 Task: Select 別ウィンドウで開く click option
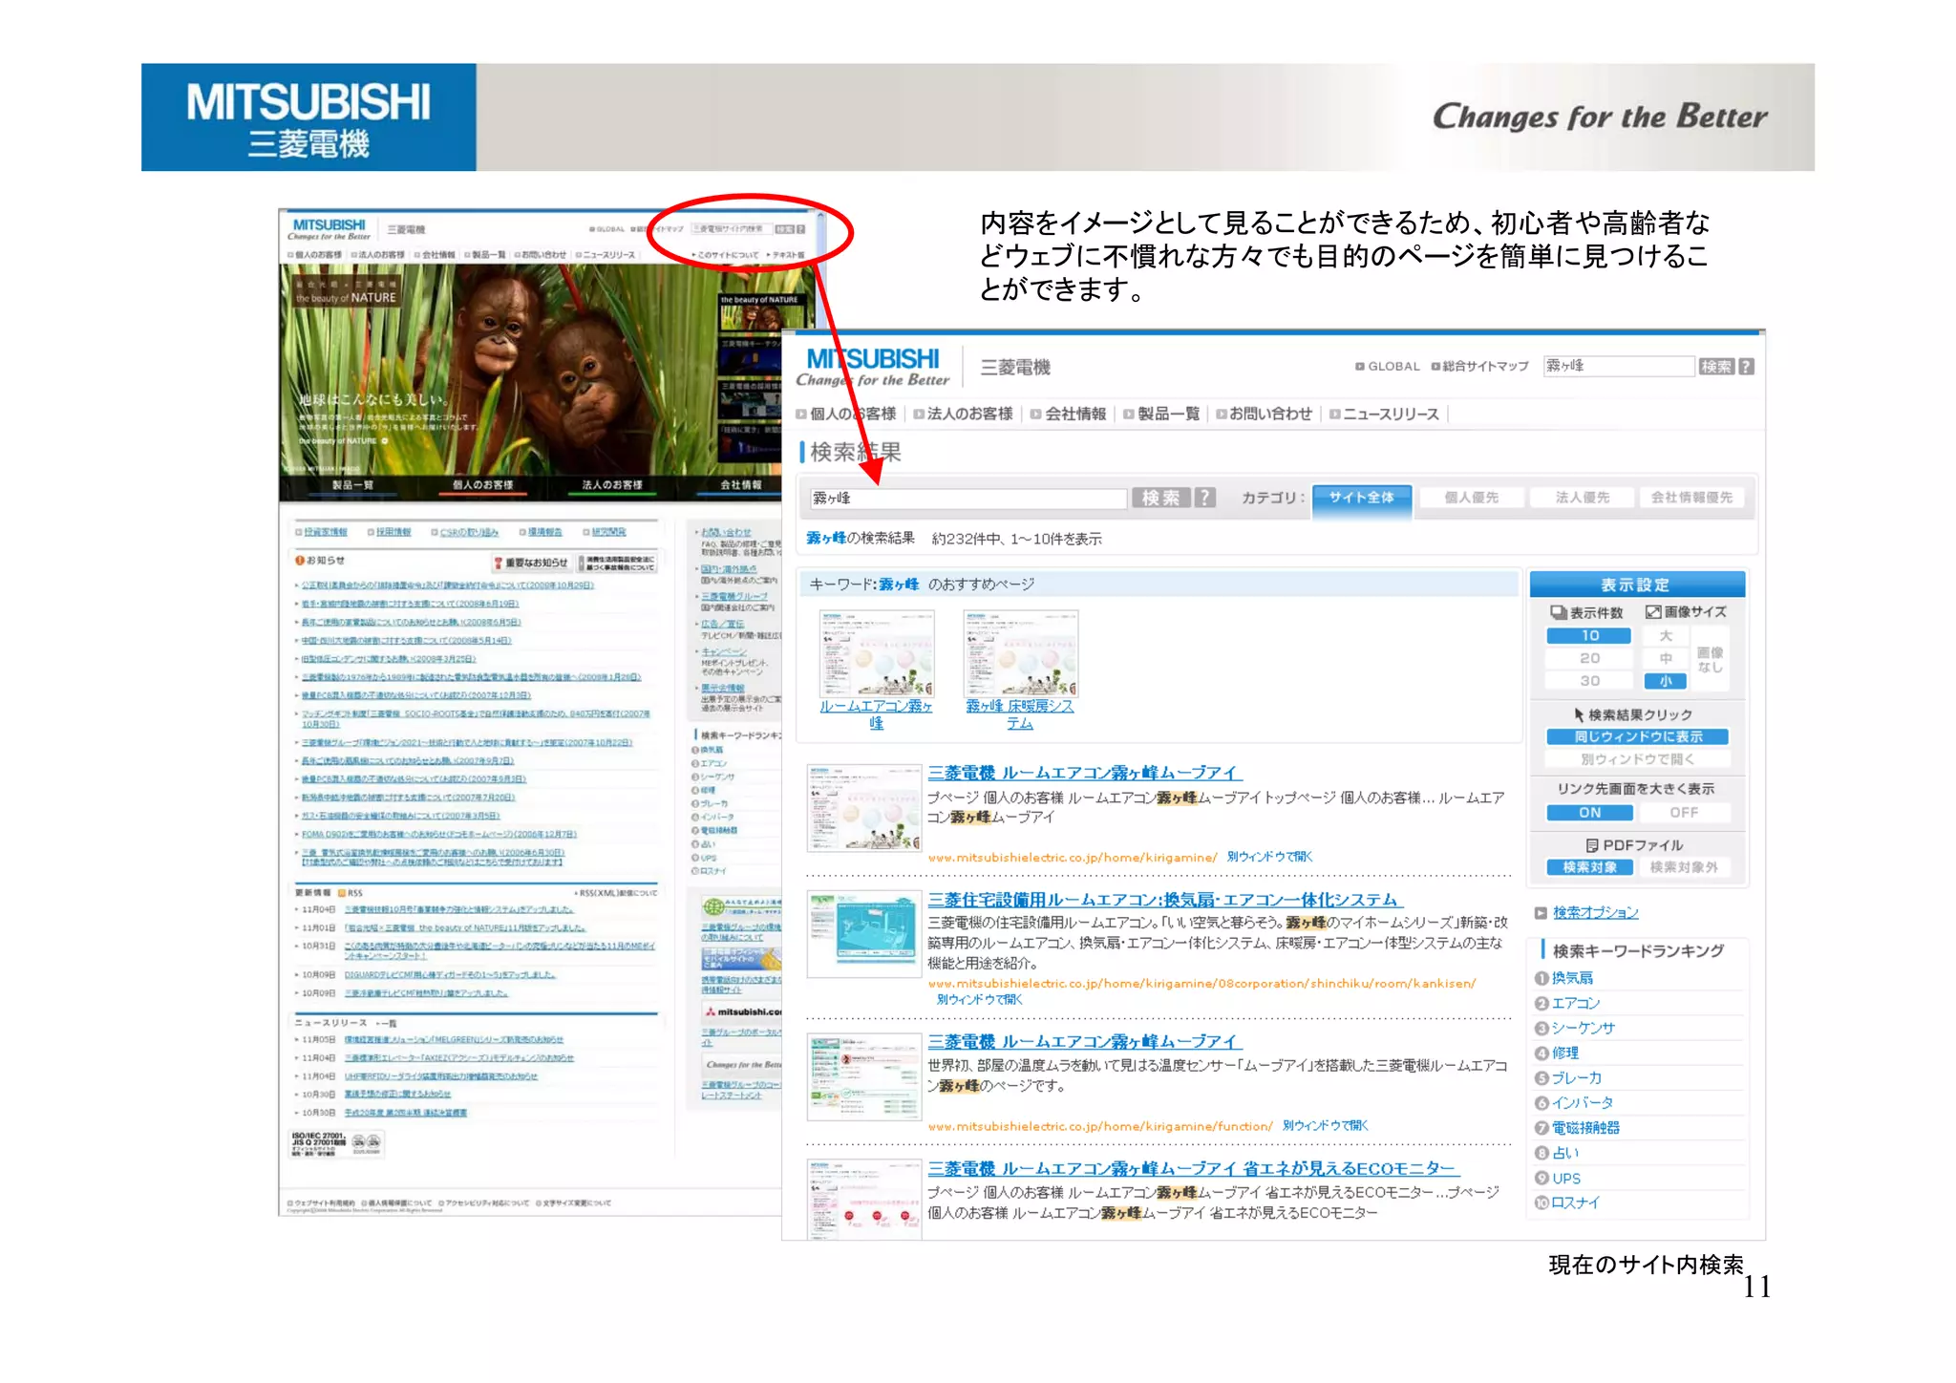[x=1637, y=759]
